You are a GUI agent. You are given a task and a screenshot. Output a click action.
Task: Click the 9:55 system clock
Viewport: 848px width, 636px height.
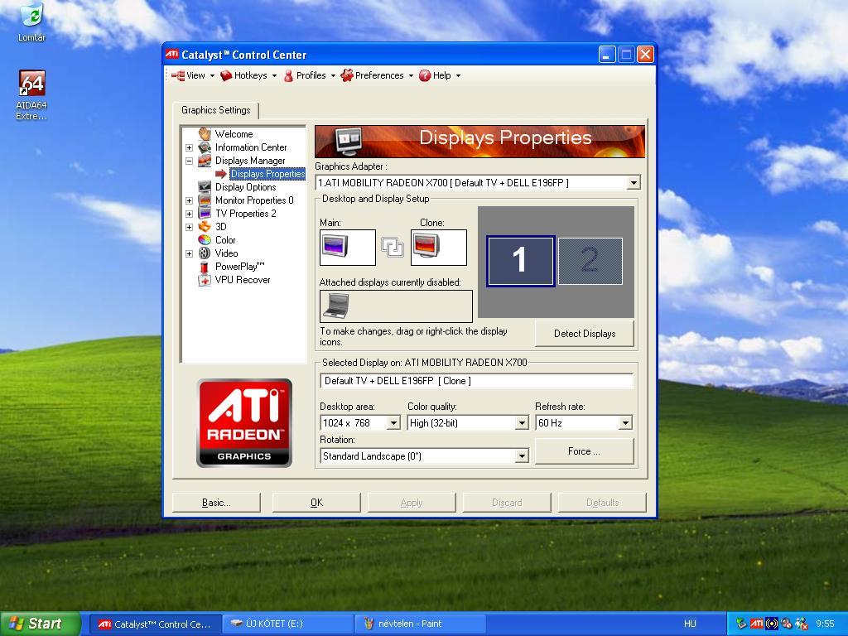click(x=825, y=624)
